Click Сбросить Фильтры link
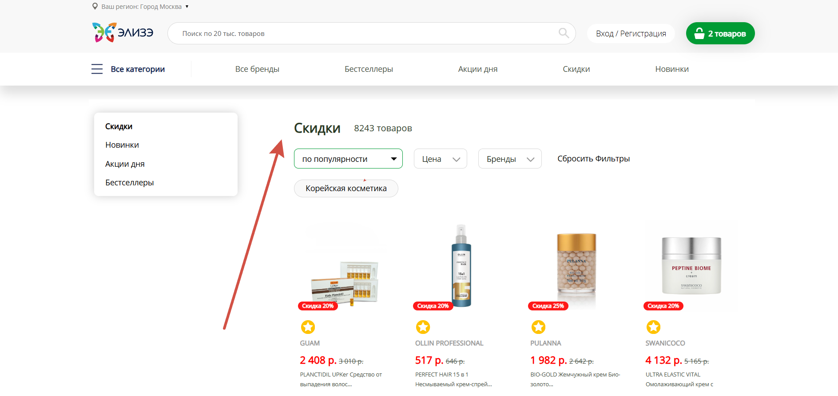The image size is (838, 396). tap(593, 159)
